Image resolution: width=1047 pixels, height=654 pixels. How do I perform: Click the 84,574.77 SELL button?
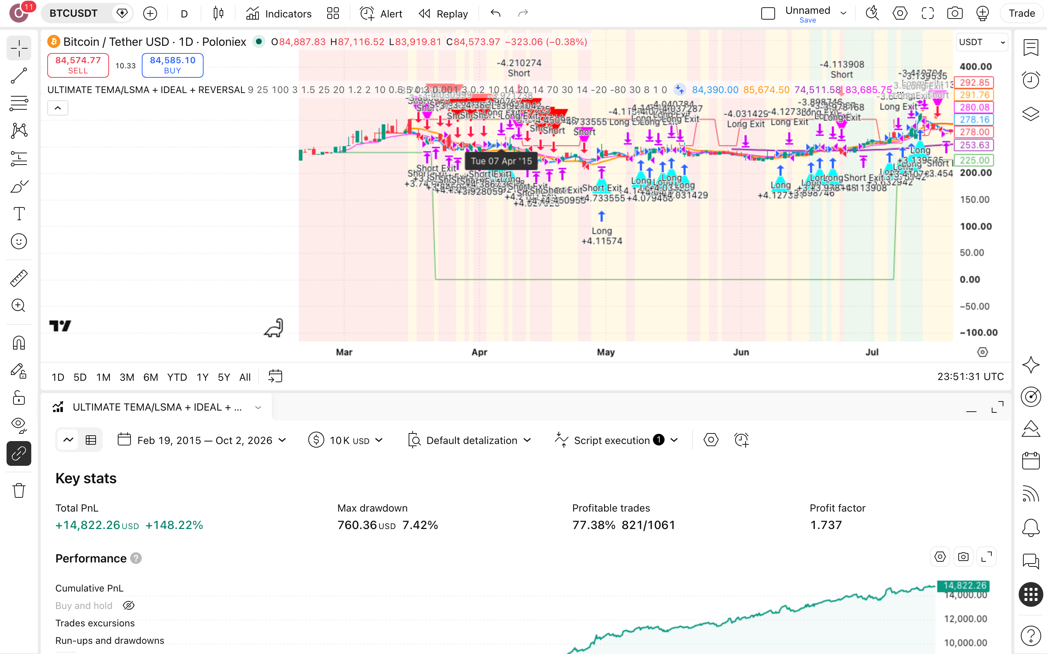point(78,65)
